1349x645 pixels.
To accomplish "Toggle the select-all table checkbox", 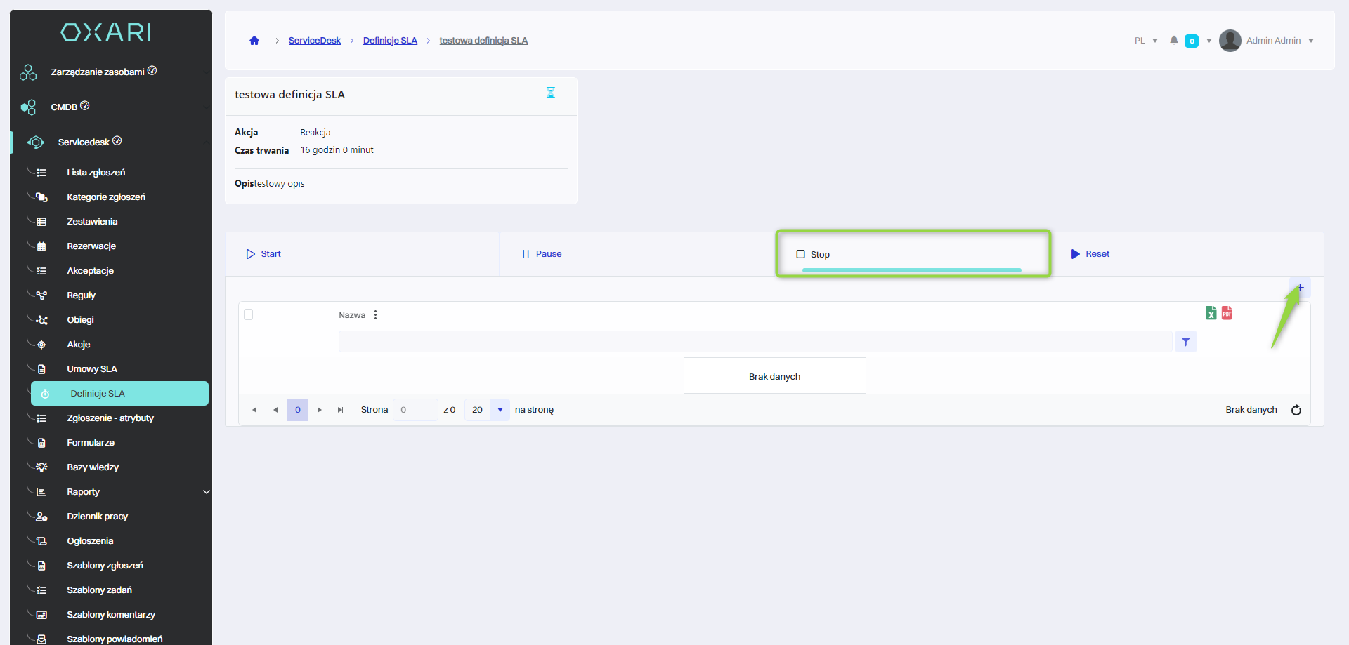I will coord(249,314).
